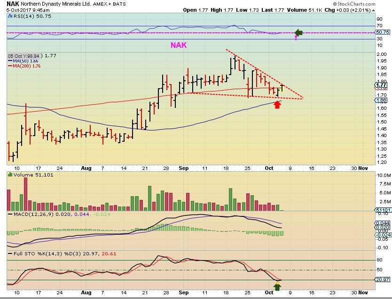Click the 10.0M volume axis label

pyautogui.click(x=384, y=175)
